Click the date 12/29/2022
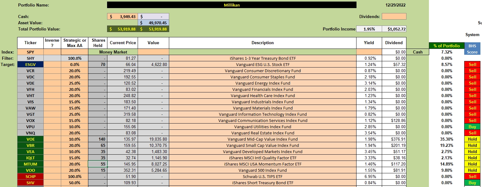This screenshot has height=187, width=482. pyautogui.click(x=396, y=5)
